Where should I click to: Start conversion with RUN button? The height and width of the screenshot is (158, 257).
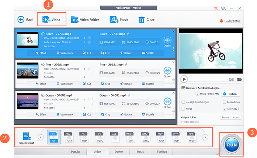232,145
